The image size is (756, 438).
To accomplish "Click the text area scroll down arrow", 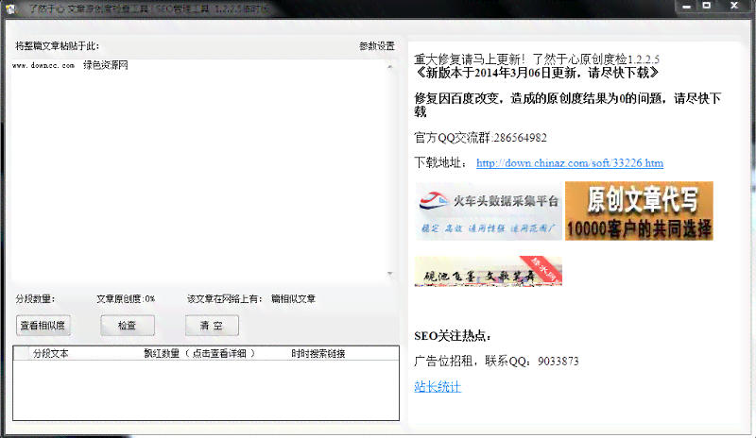I will coord(390,274).
